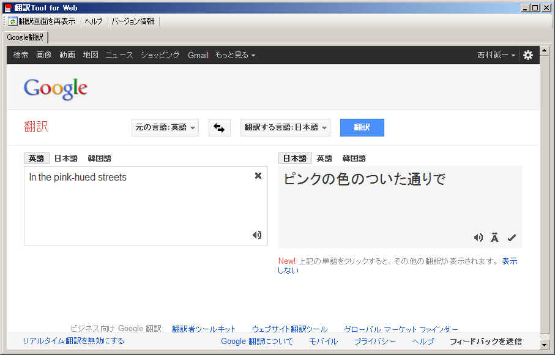This screenshot has width=555, height=355.
Task: Open 地図 in the Google bar
Action: click(x=91, y=55)
